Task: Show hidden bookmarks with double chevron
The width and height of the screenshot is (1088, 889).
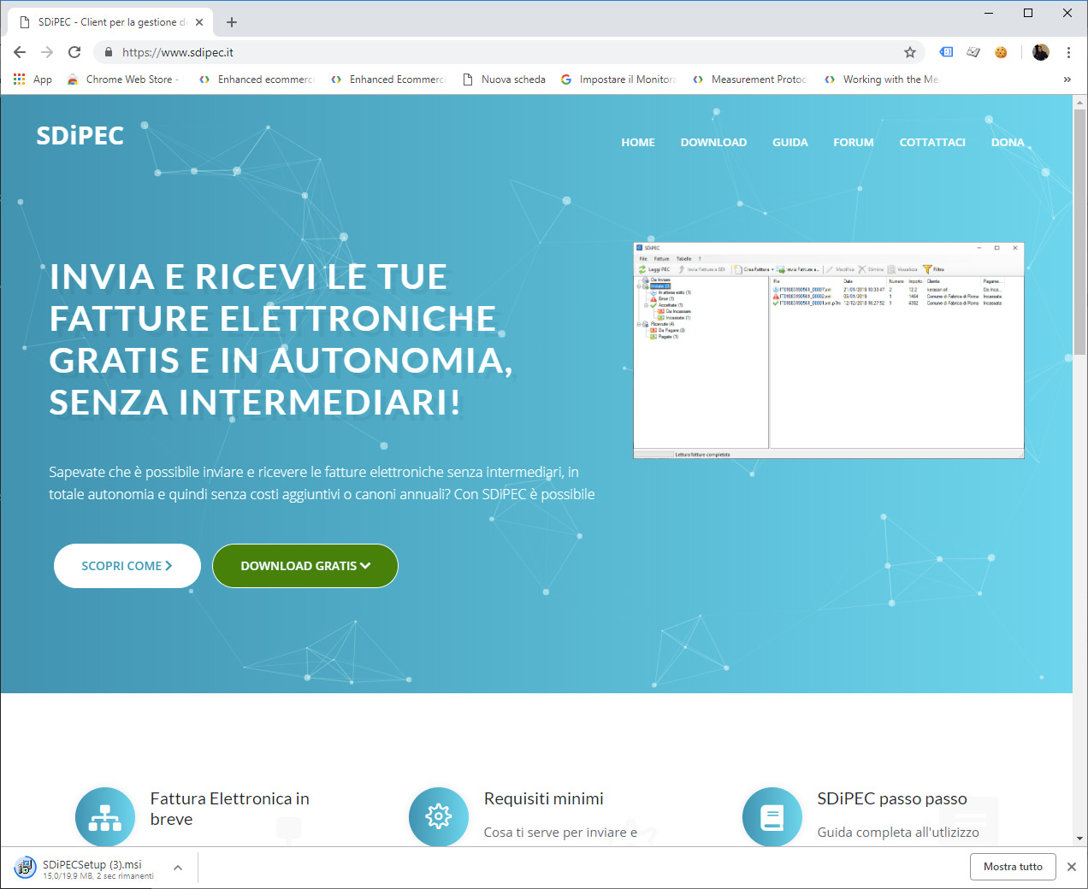Action: click(1067, 79)
